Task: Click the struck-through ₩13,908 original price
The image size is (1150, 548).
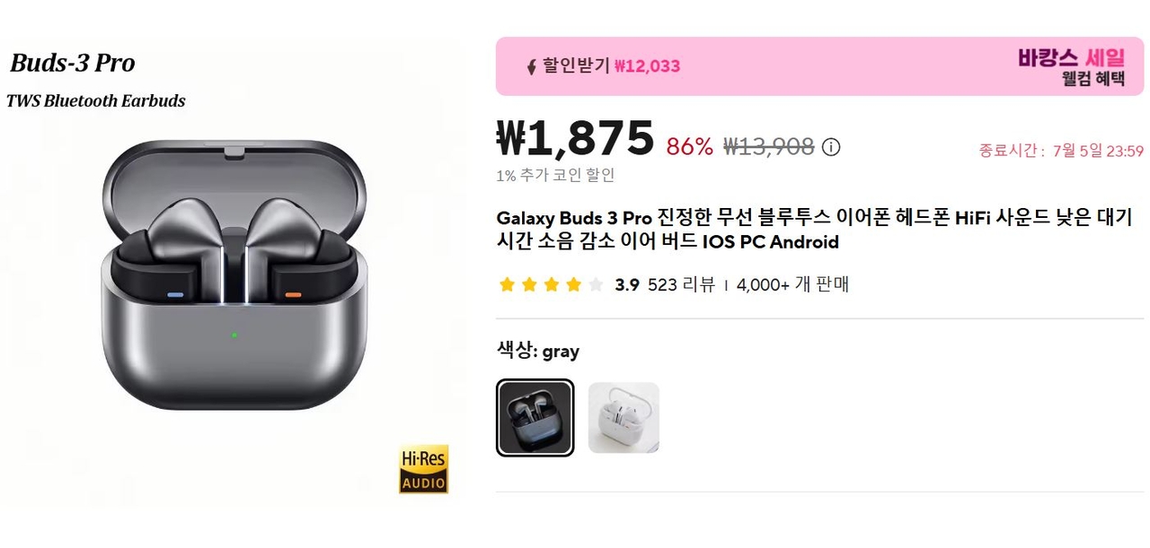Action: tap(768, 147)
